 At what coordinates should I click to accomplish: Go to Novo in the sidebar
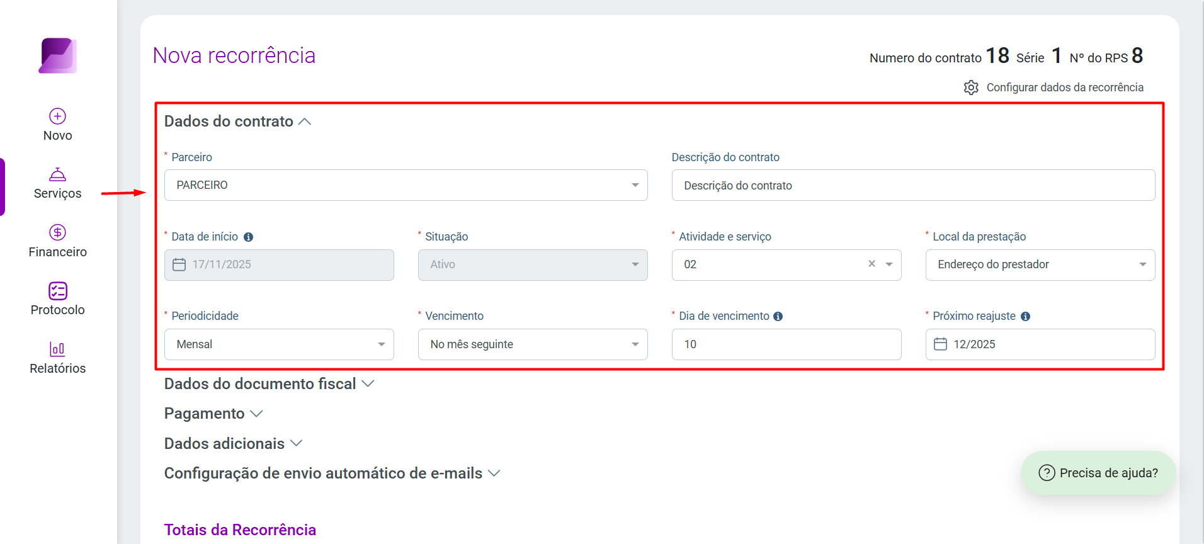coord(58,125)
